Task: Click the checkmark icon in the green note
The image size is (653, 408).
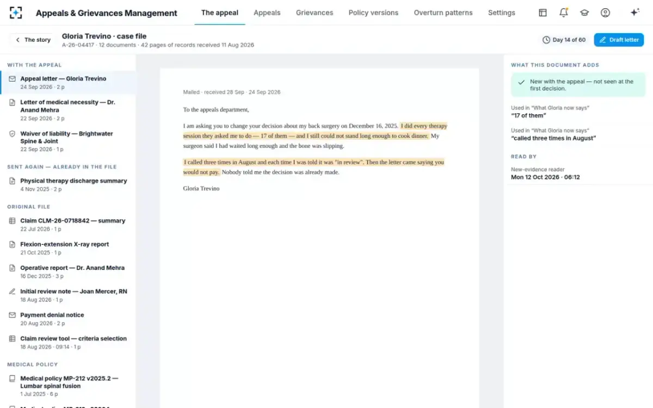Action: pos(522,82)
